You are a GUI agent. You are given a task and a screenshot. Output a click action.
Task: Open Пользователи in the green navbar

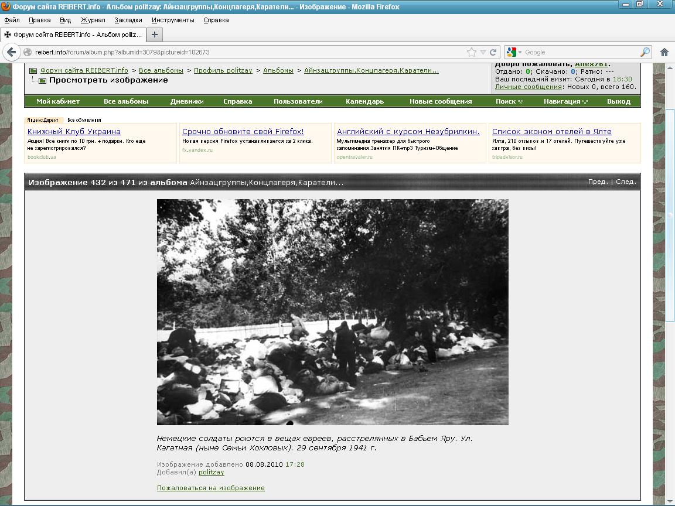[298, 101]
